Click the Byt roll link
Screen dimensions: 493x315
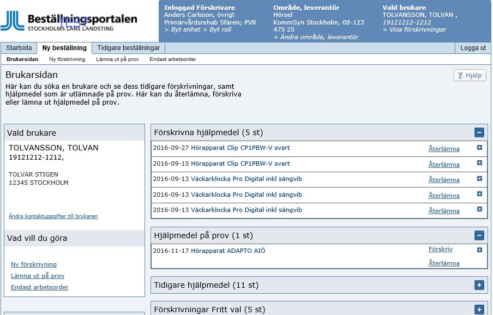217,29
